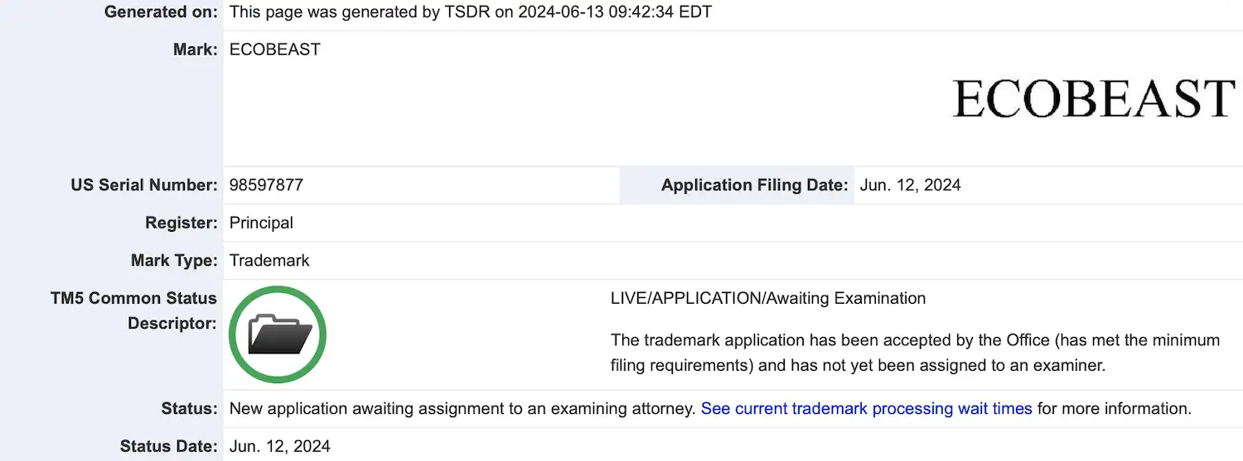
Task: Click the Generated on label
Action: coord(162,12)
